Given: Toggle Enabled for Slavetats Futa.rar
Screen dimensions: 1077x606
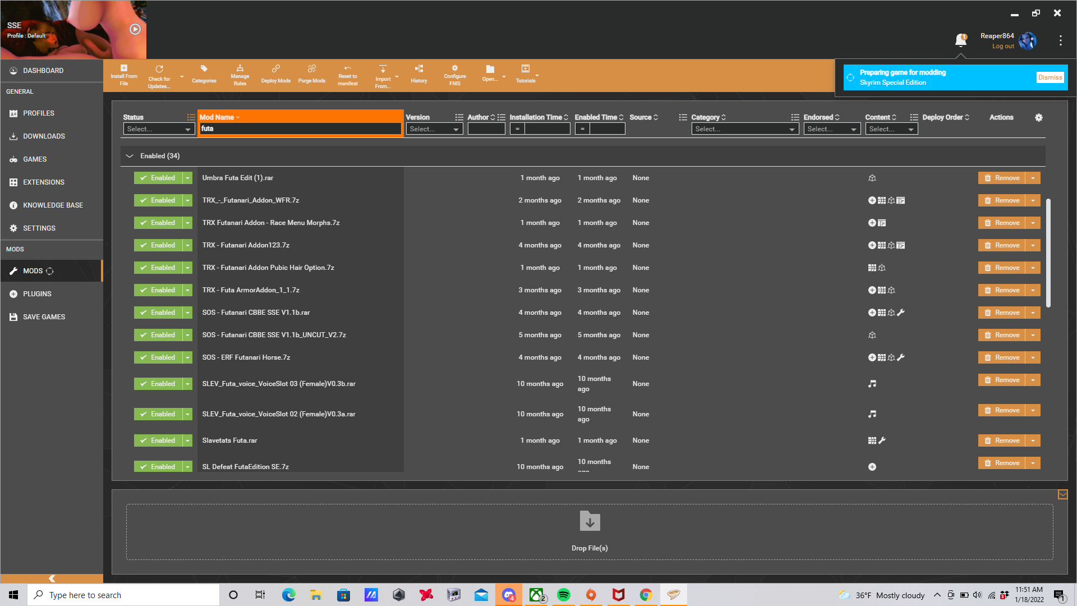Looking at the screenshot, I should 158,440.
